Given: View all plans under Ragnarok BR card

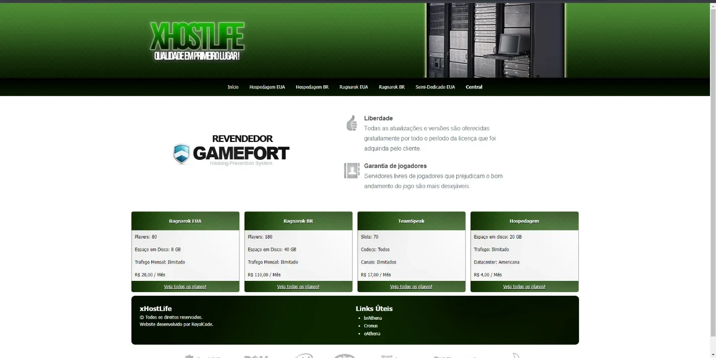Looking at the screenshot, I should pos(298,287).
